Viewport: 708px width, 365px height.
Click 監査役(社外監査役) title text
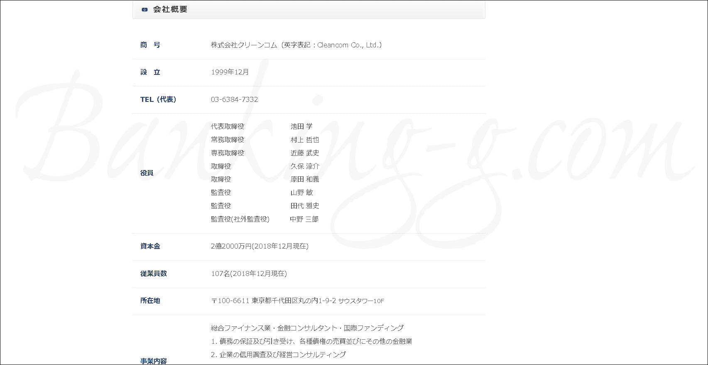click(240, 219)
